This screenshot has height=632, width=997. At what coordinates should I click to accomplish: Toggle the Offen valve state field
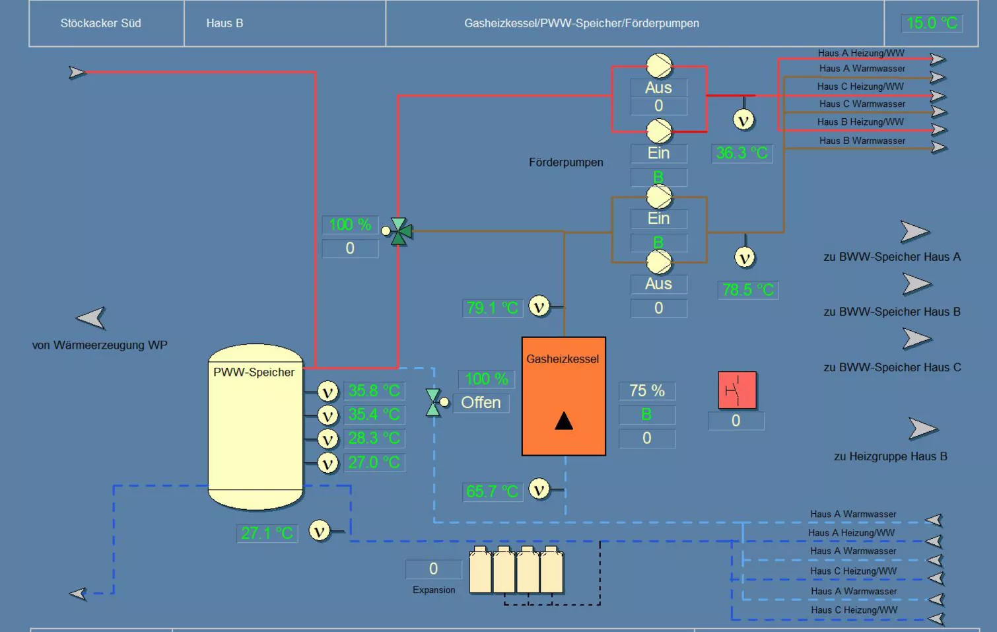tap(481, 403)
